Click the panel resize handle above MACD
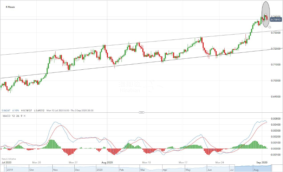 (141, 112)
